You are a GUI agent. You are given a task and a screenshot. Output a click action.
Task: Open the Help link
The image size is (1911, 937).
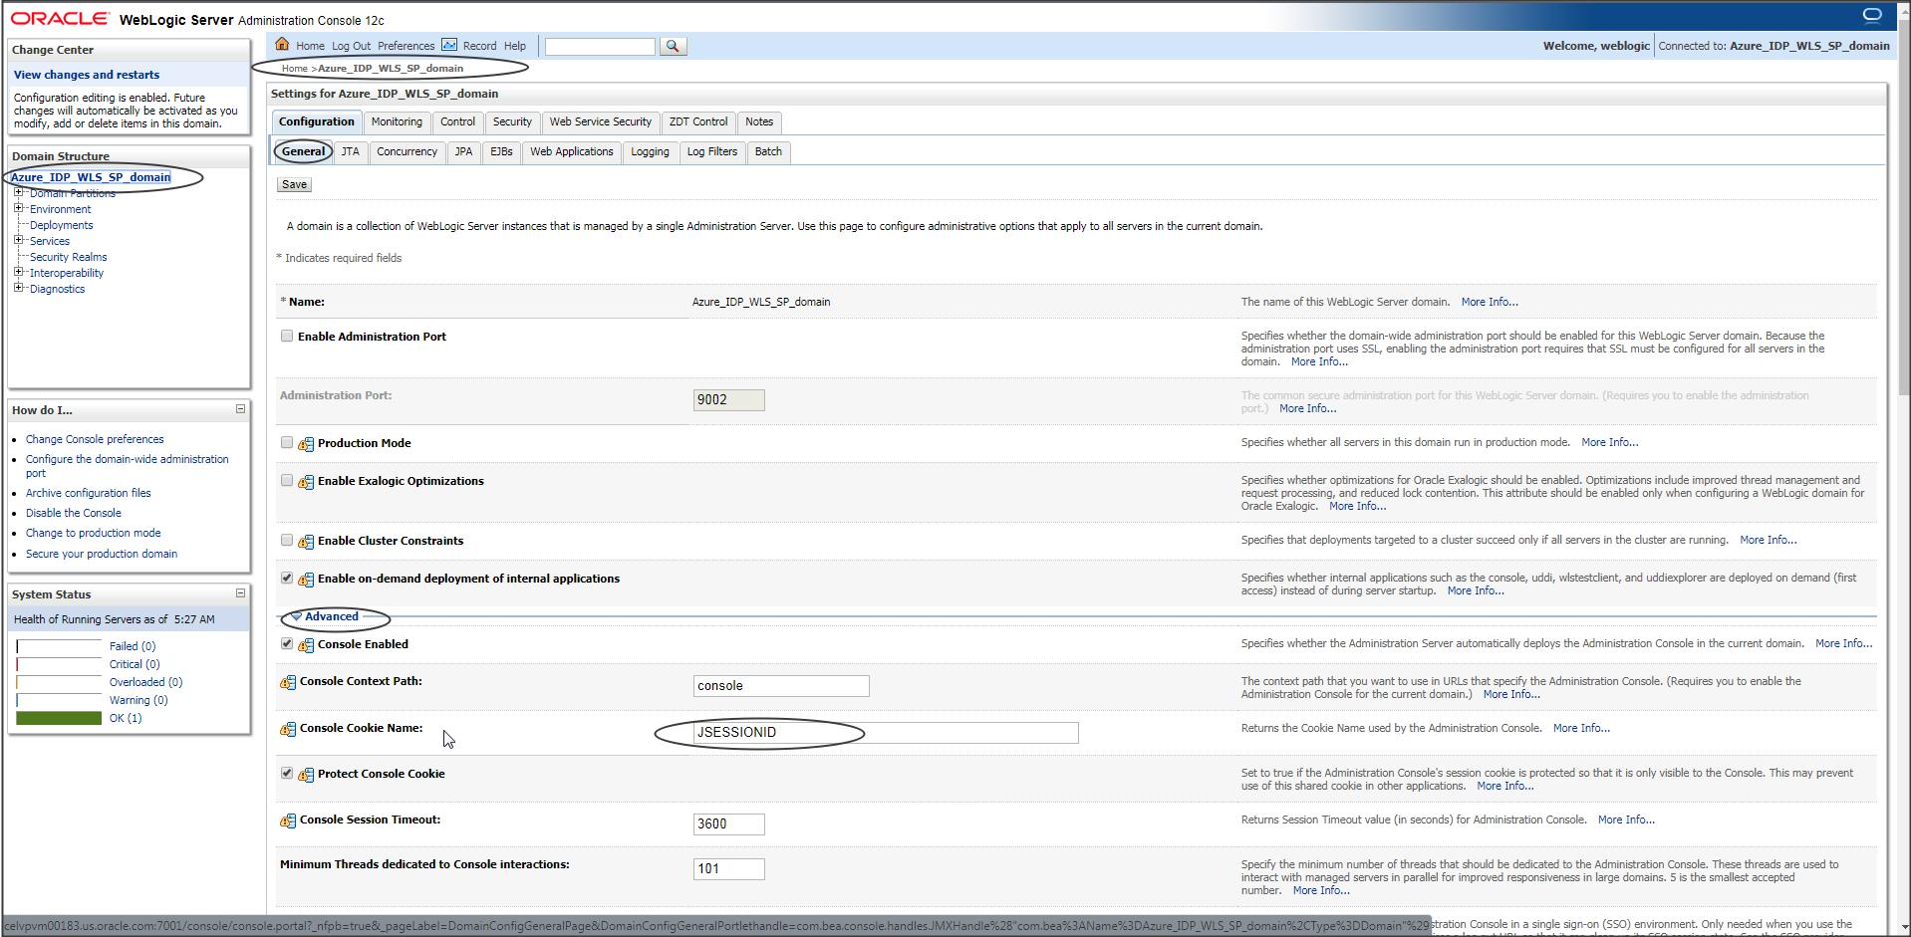click(x=515, y=46)
